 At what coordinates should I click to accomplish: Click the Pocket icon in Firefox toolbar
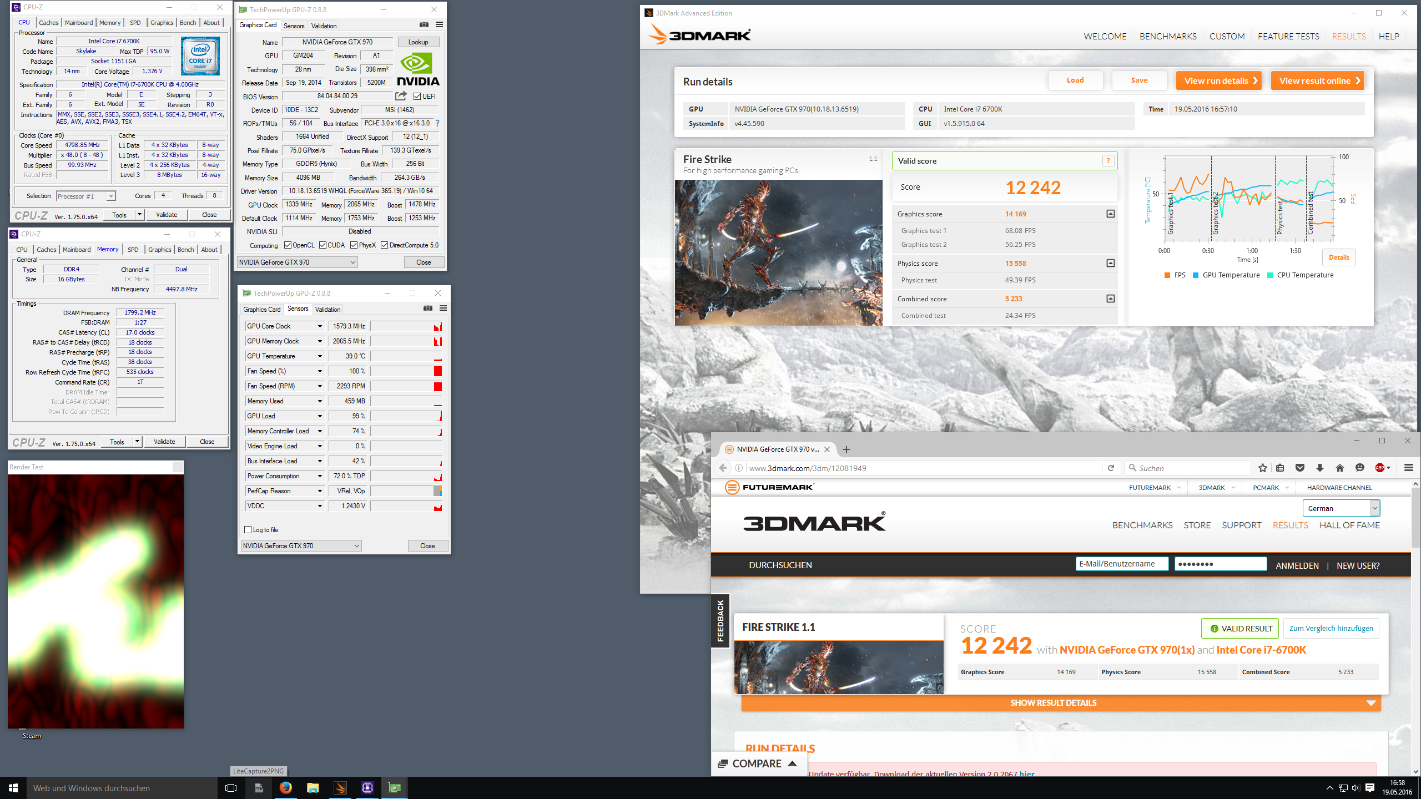click(x=1300, y=468)
